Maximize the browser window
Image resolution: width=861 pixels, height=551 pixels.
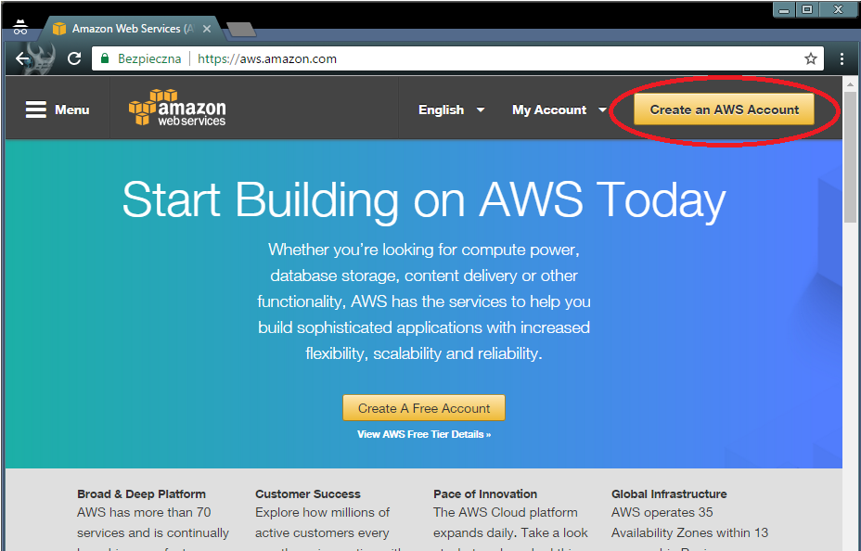point(807,9)
